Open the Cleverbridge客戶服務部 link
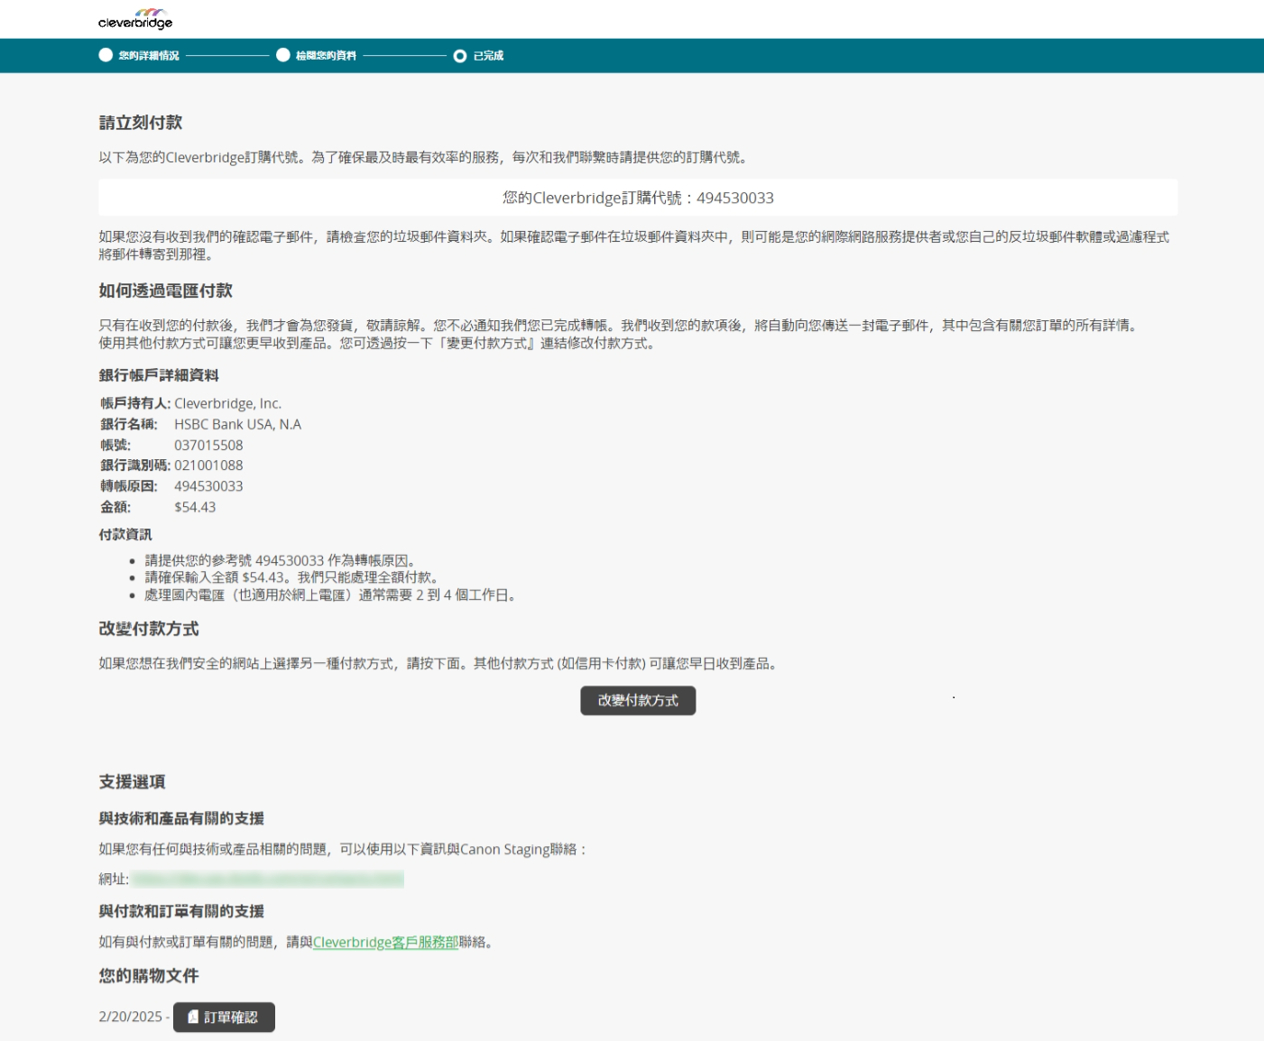This screenshot has width=1264, height=1041. coord(386,942)
